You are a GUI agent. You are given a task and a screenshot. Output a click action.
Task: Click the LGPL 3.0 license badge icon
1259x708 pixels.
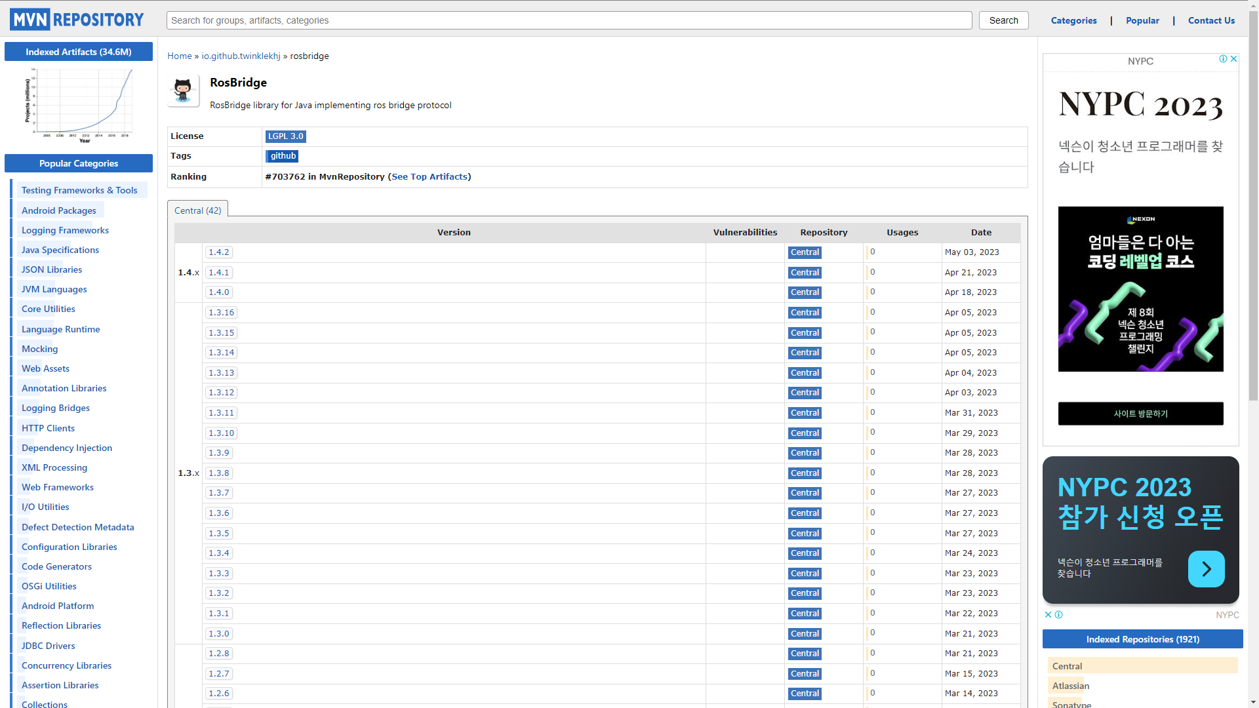pos(284,136)
